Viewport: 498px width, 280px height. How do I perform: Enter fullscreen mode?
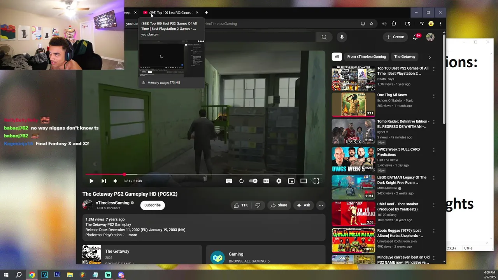(316, 181)
